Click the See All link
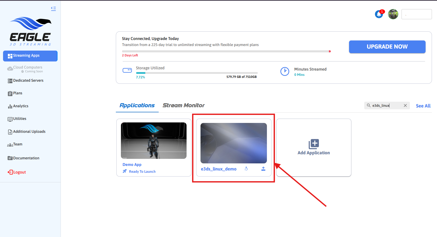The image size is (437, 237). click(x=423, y=106)
